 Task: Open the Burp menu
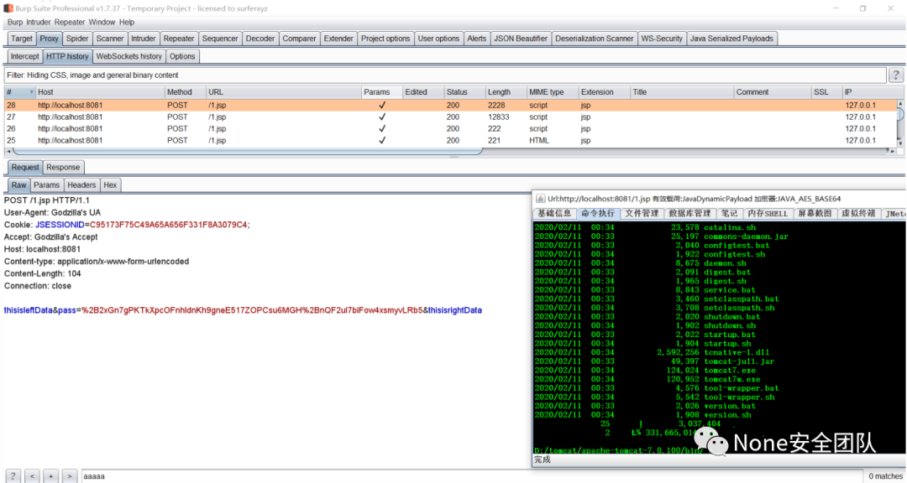(15, 22)
